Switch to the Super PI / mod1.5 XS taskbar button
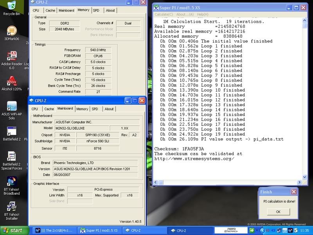The height and width of the screenshot is (235, 313). coord(99,230)
